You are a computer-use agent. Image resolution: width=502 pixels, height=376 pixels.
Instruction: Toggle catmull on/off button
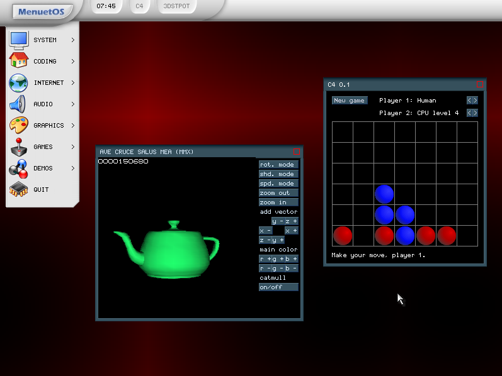pos(278,287)
